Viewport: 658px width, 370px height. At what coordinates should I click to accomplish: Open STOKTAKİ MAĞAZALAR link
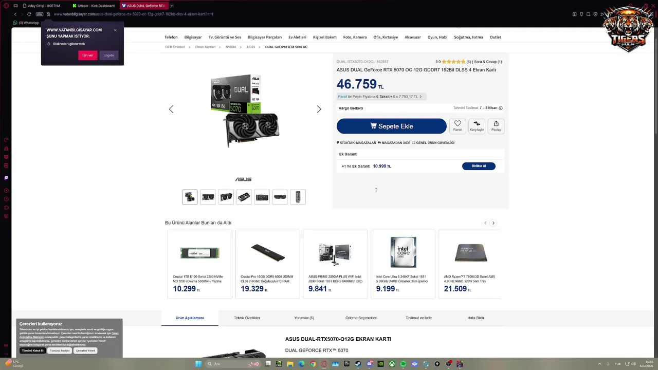point(356,142)
